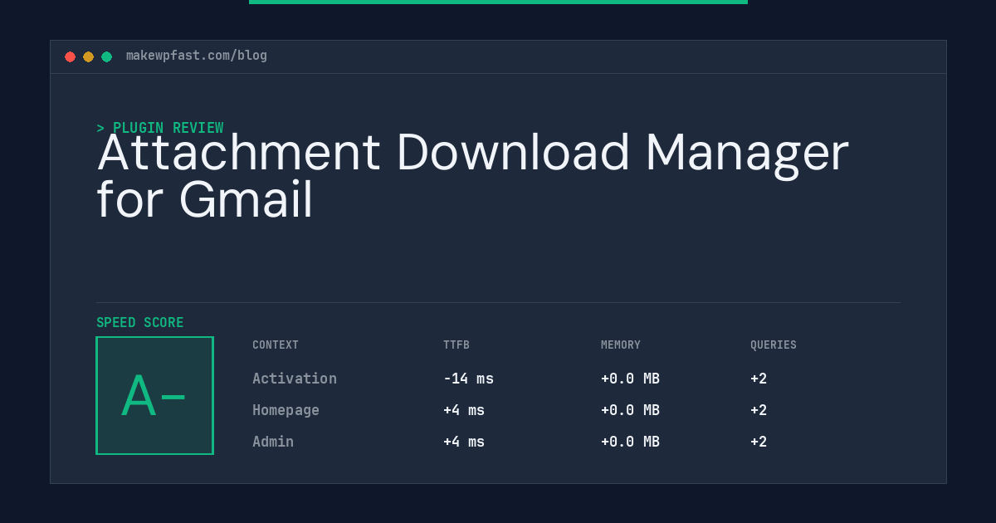Click the red window dot
The width and height of the screenshot is (996, 523).
(x=70, y=56)
